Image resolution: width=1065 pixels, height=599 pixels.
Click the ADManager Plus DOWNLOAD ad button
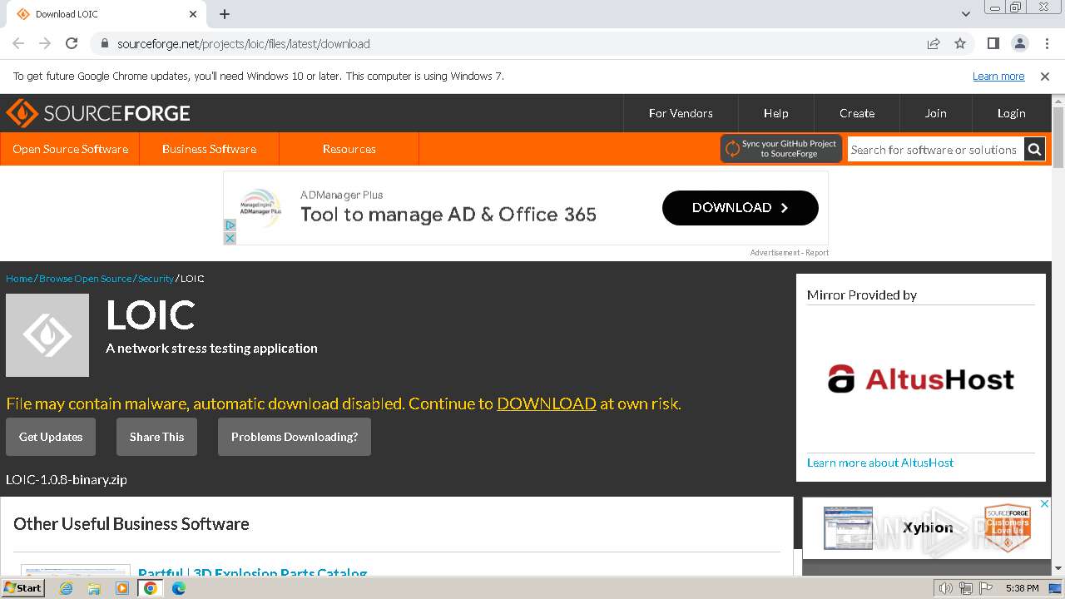[x=741, y=208]
